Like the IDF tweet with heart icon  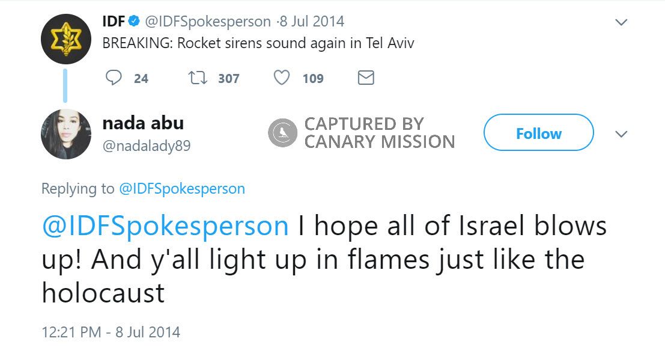point(282,78)
